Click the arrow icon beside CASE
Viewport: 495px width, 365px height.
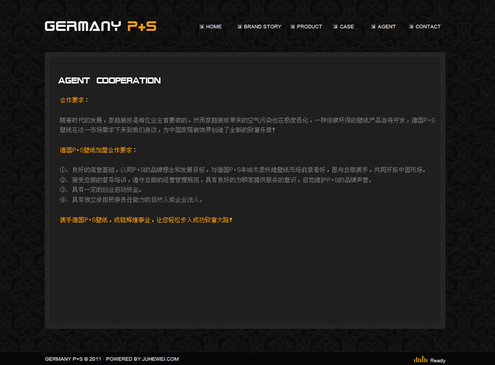336,27
